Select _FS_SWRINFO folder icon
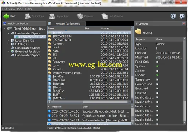The width and height of the screenshot is (188, 132). (x=50, y=40)
